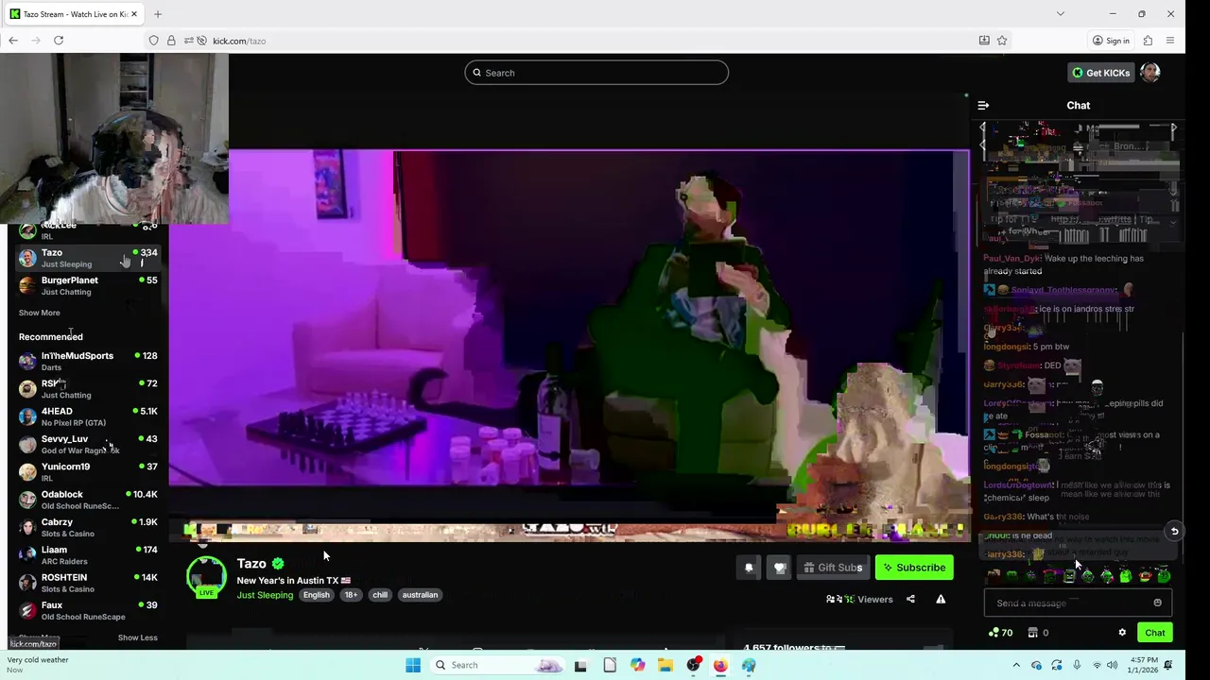
Task: Show the Viewers list
Action: point(859,599)
